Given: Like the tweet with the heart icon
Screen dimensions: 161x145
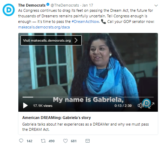Looking at the screenshot, I should 65,141.
